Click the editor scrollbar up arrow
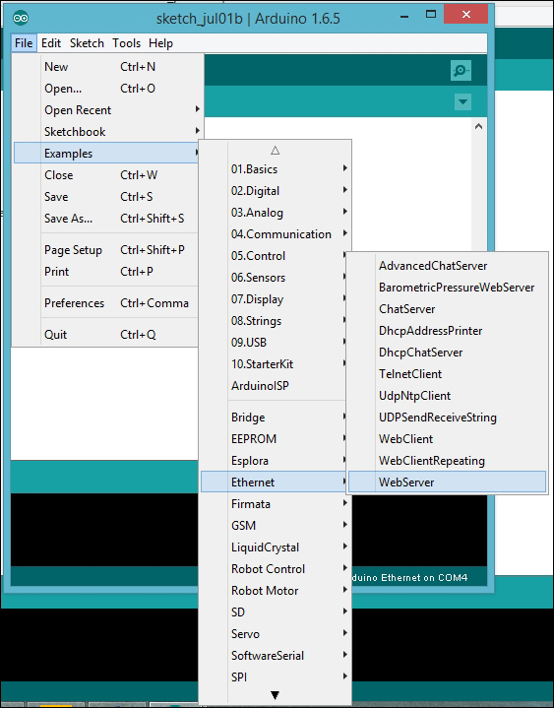Screen dimensions: 554x708 tap(478, 126)
